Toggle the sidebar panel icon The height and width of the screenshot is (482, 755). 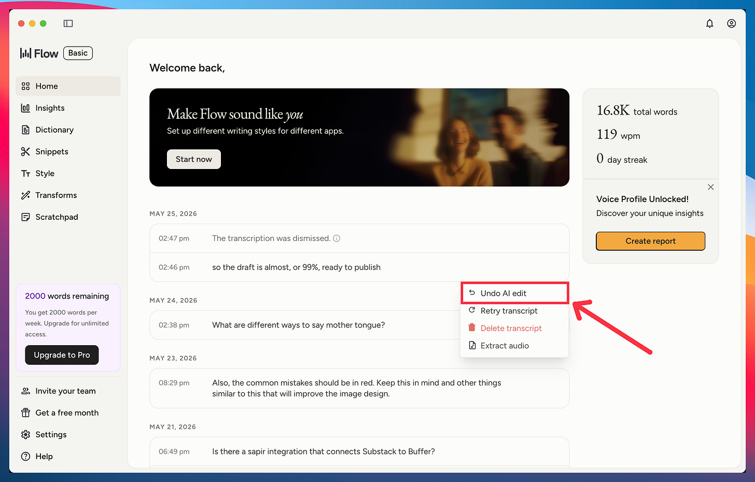68,23
